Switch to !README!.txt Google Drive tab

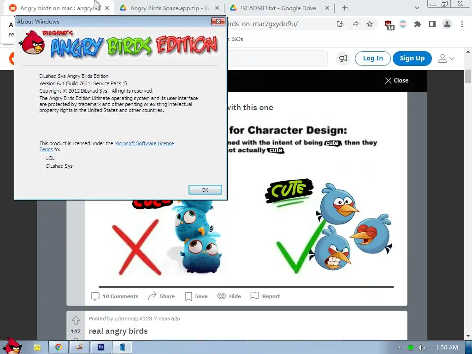click(278, 8)
